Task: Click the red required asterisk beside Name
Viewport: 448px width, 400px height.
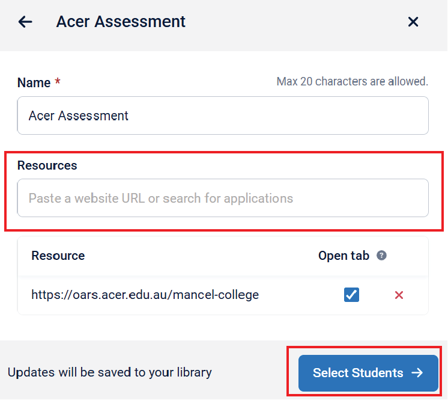Action: click(58, 82)
